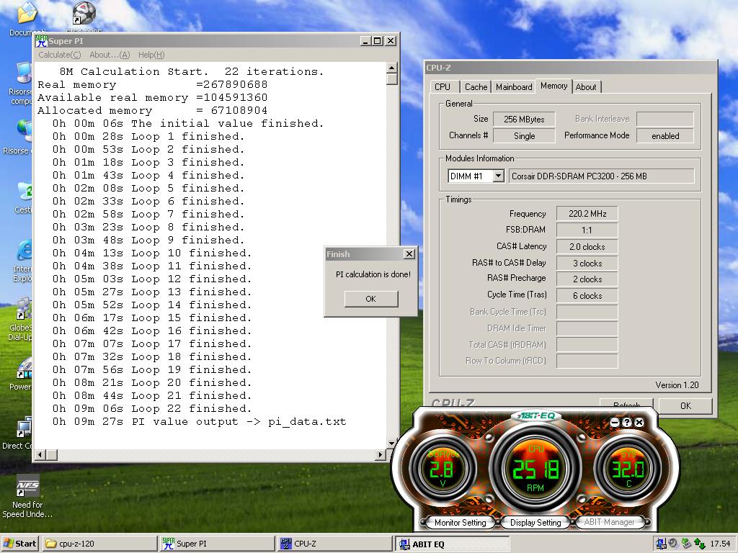Click the Windows Start button
The width and height of the screenshot is (738, 553).
pos(19,544)
